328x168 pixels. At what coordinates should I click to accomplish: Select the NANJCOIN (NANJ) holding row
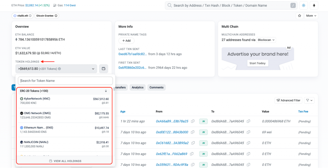click(x=64, y=144)
